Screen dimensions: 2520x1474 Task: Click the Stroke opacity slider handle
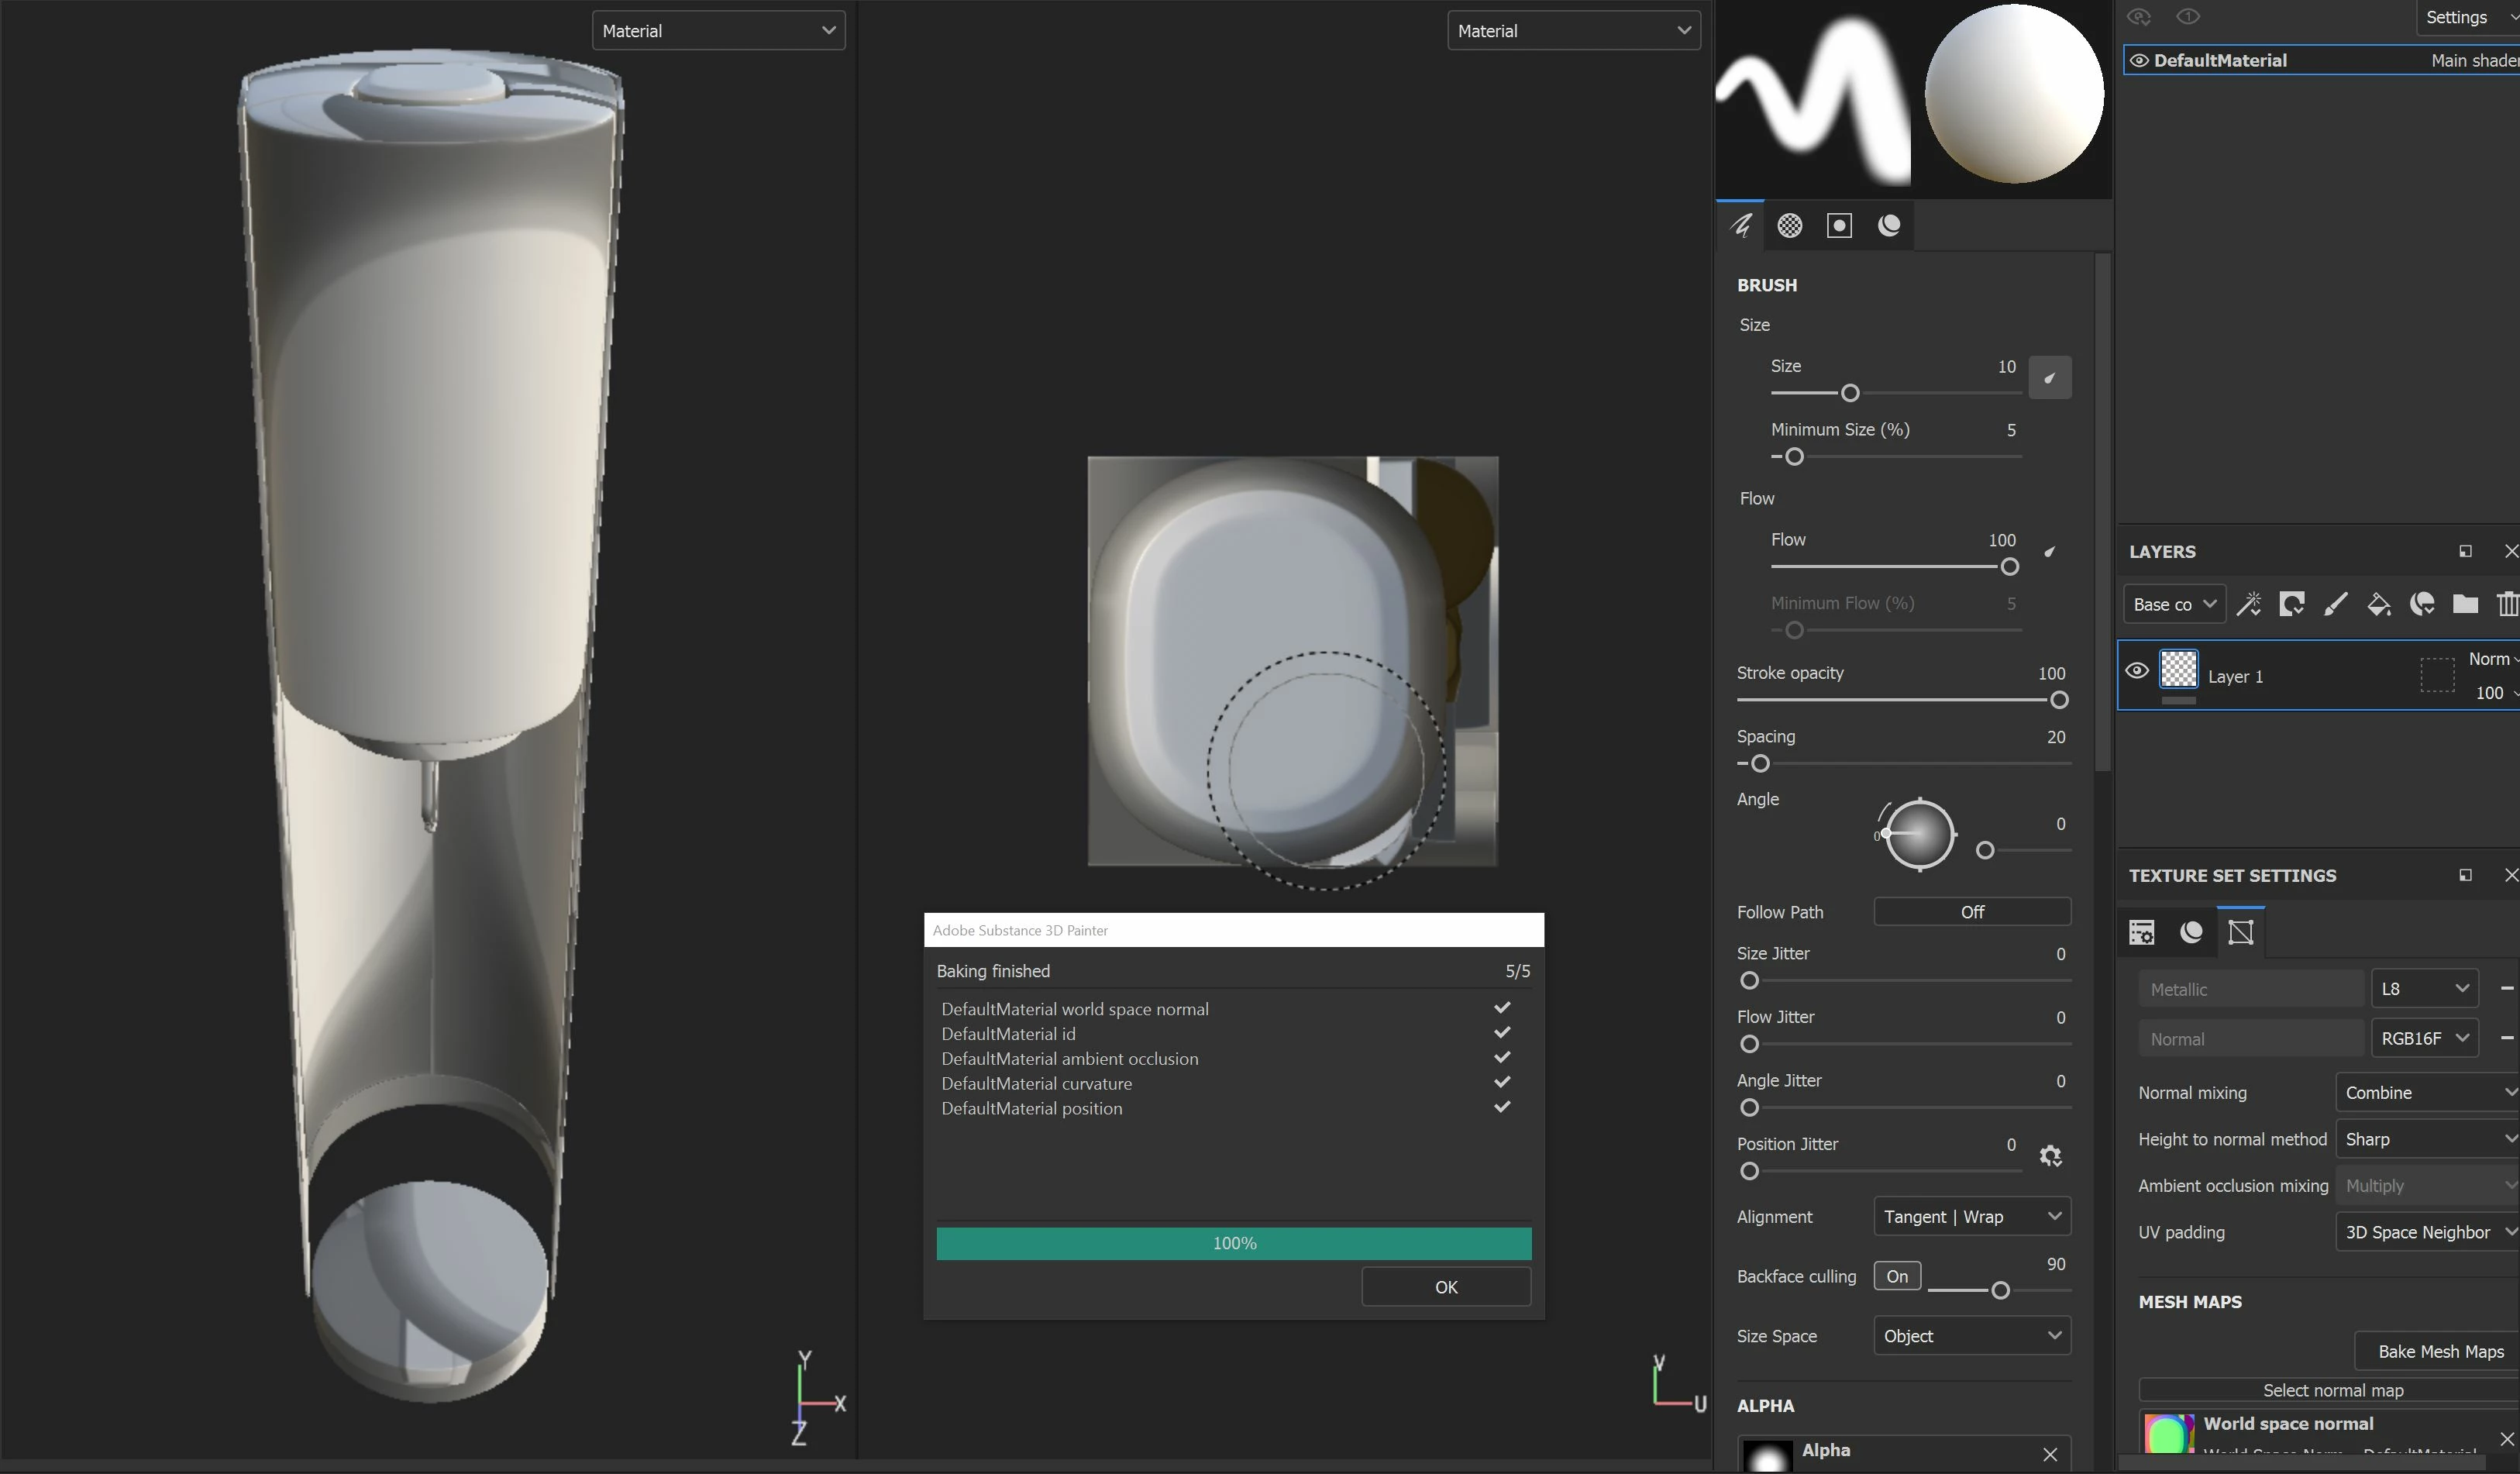[2058, 700]
